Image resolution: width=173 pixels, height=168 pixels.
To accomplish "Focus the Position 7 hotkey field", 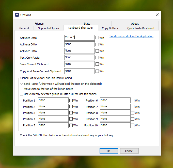I will coord(115,107).
